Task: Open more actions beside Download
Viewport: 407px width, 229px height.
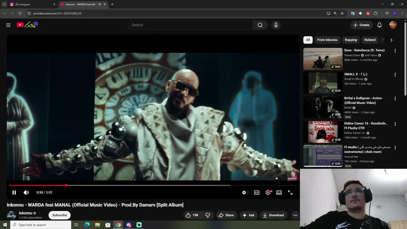Action: tap(295, 215)
